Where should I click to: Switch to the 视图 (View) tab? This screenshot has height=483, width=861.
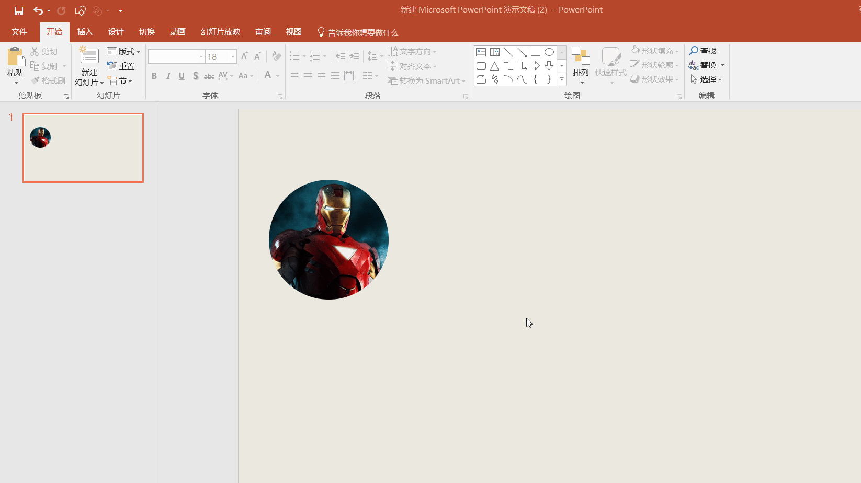tap(294, 32)
